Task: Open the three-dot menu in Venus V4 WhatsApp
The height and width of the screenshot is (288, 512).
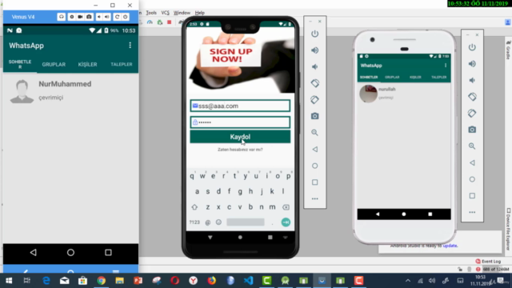Action: pos(130,46)
